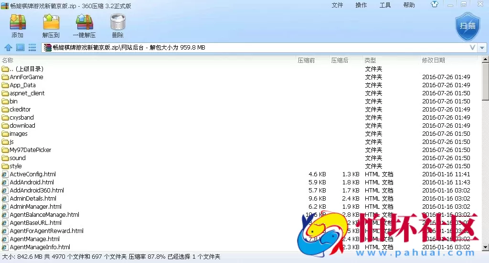Open the 文件 menu
Screen dimensions: 489x263
pyautogui.click(x=337, y=5)
